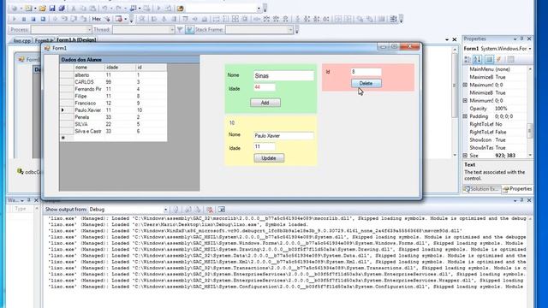Select the alberto row in grid
This screenshot has width=548, height=308.
[113, 75]
